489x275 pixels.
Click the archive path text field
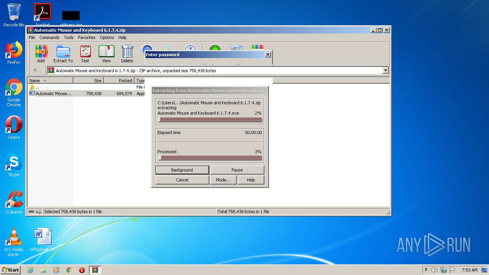pyautogui.click(x=215, y=70)
